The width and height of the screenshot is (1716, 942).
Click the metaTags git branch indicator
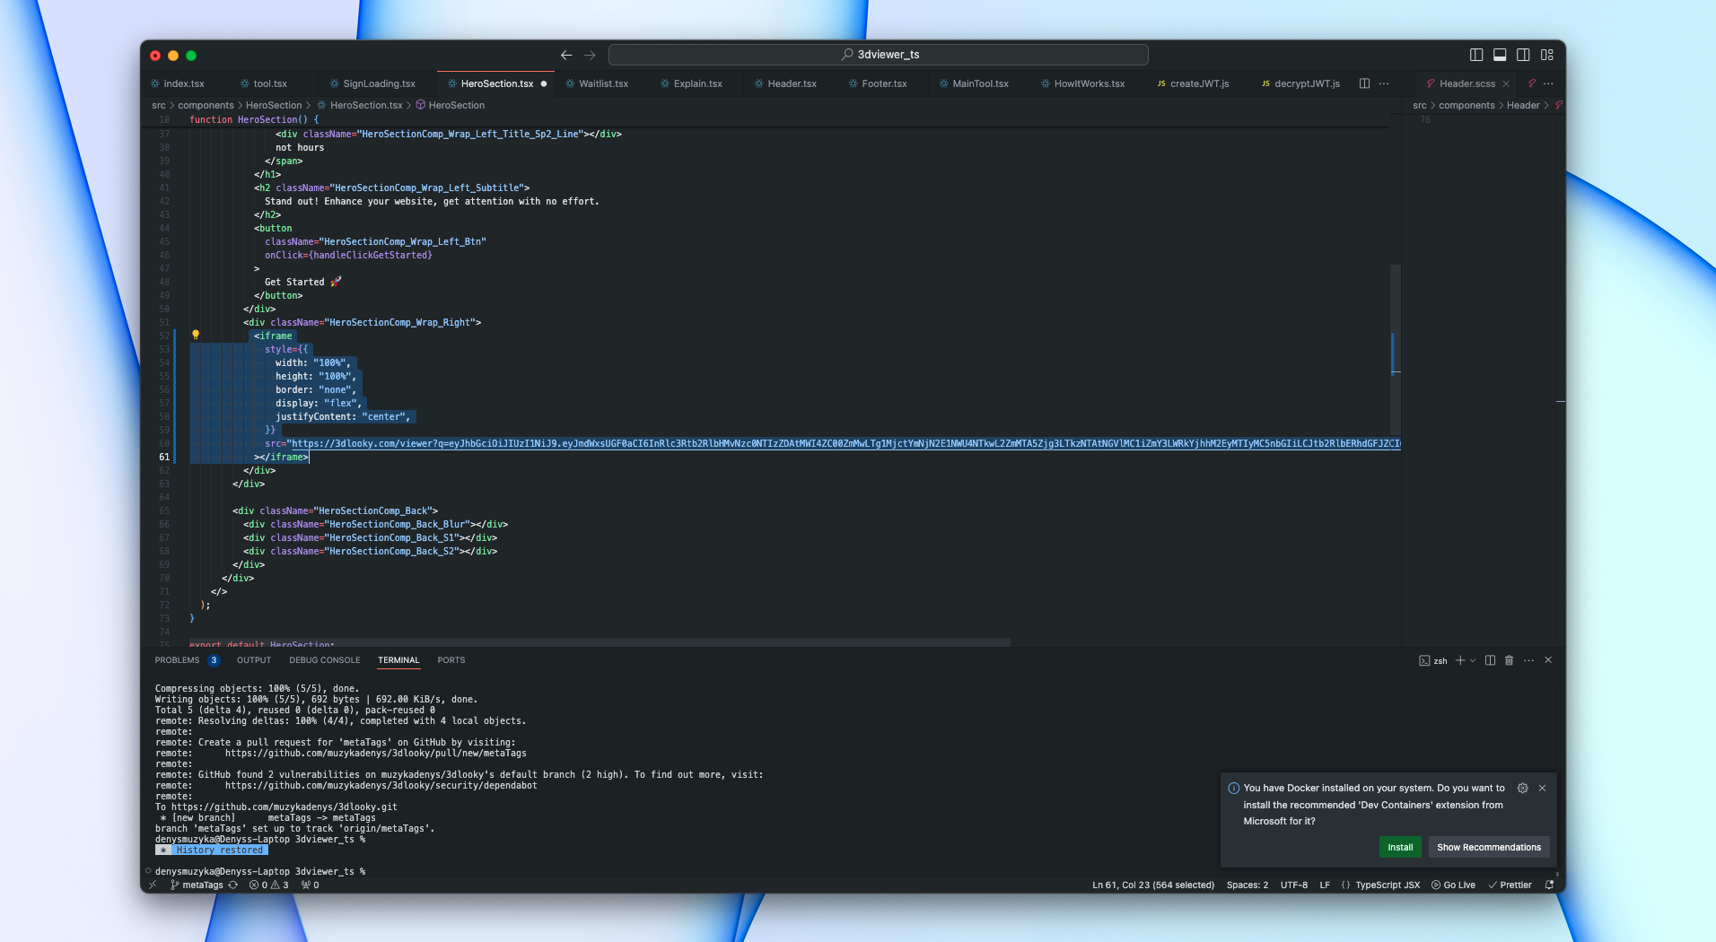point(197,885)
